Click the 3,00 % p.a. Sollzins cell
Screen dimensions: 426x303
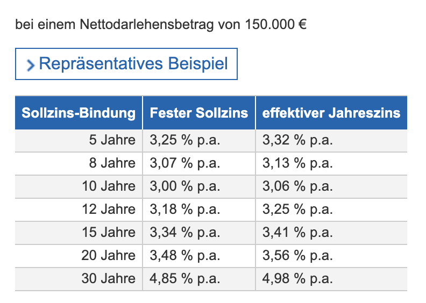pyautogui.click(x=186, y=186)
